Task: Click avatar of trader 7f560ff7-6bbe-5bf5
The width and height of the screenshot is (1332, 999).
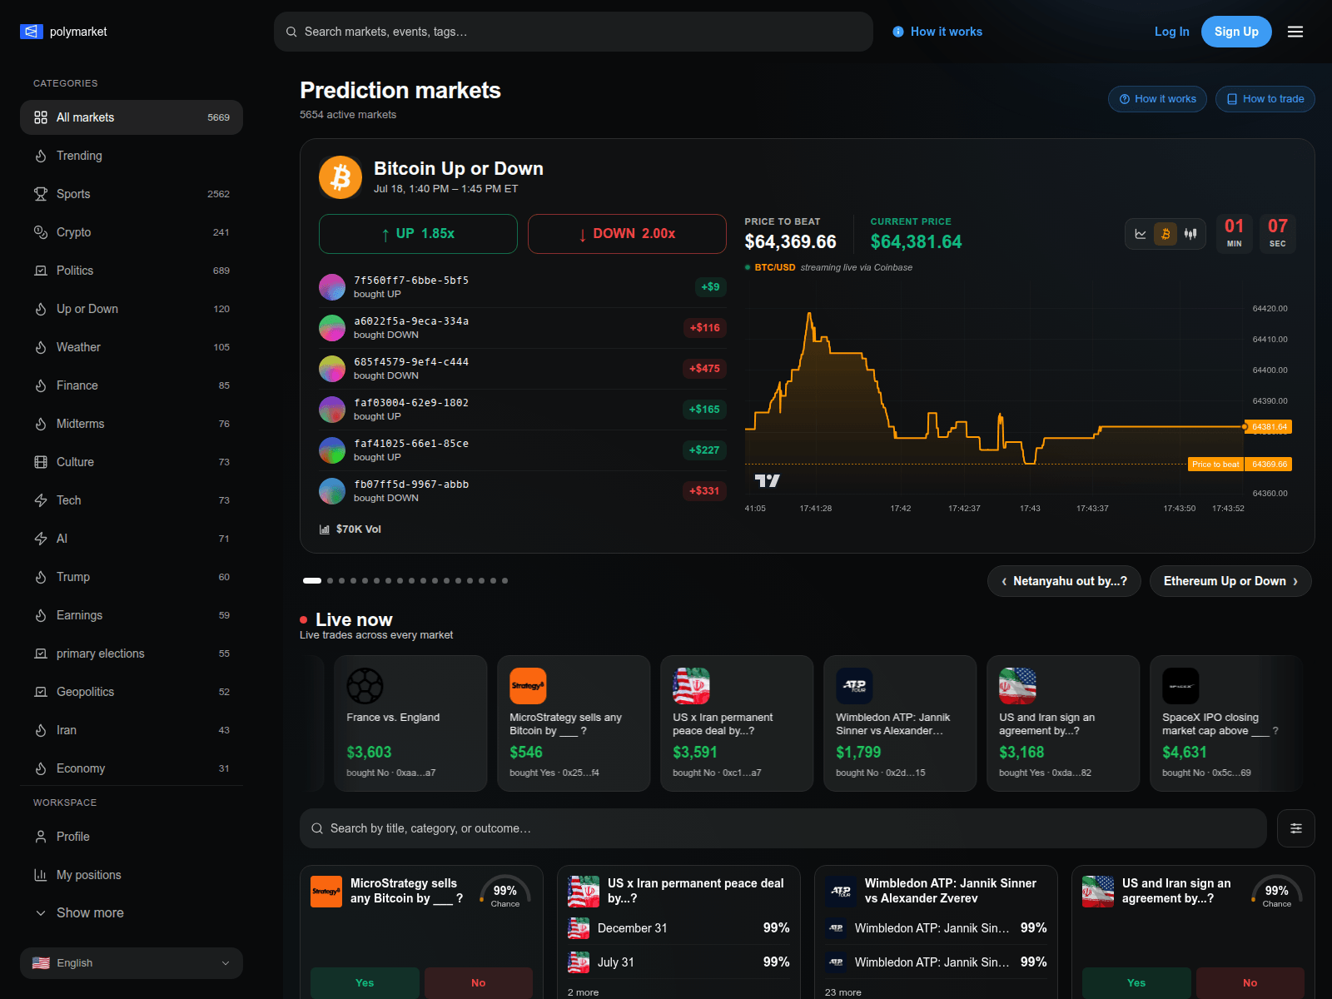Action: [332, 287]
